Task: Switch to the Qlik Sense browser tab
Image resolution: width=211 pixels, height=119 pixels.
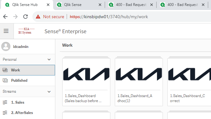Action: point(79,5)
